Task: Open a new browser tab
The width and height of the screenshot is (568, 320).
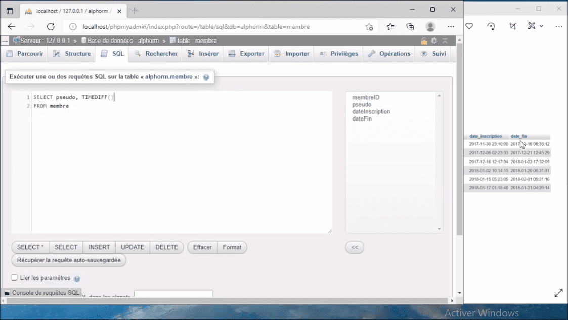Action: (x=135, y=11)
